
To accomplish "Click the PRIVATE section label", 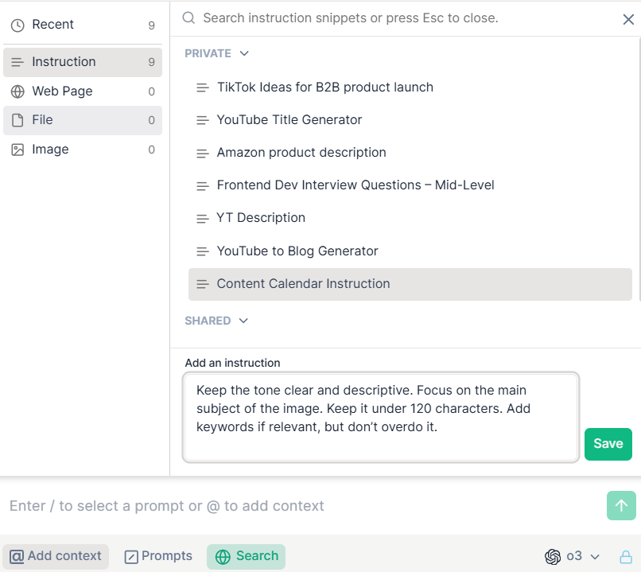I will pos(208,53).
